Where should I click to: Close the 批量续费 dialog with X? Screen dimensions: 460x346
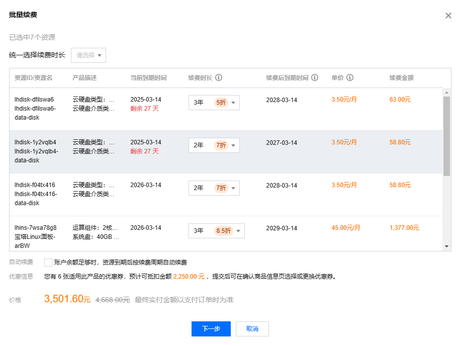point(448,16)
